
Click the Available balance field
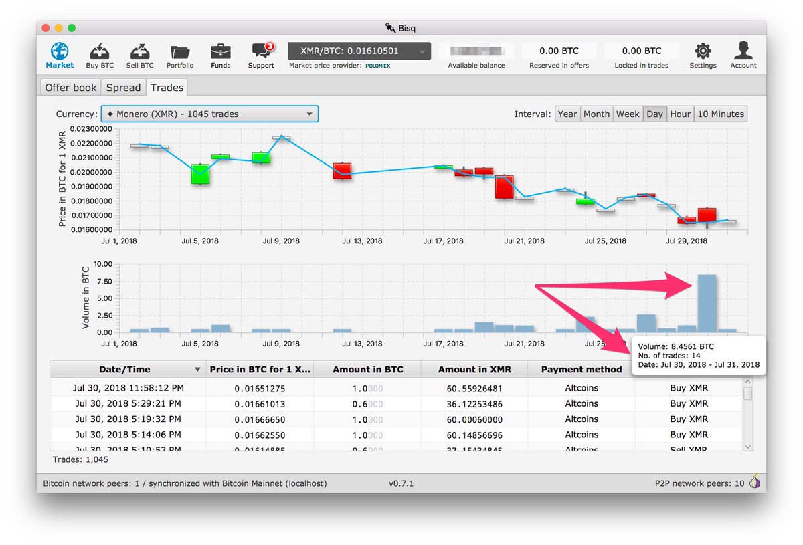(x=477, y=51)
